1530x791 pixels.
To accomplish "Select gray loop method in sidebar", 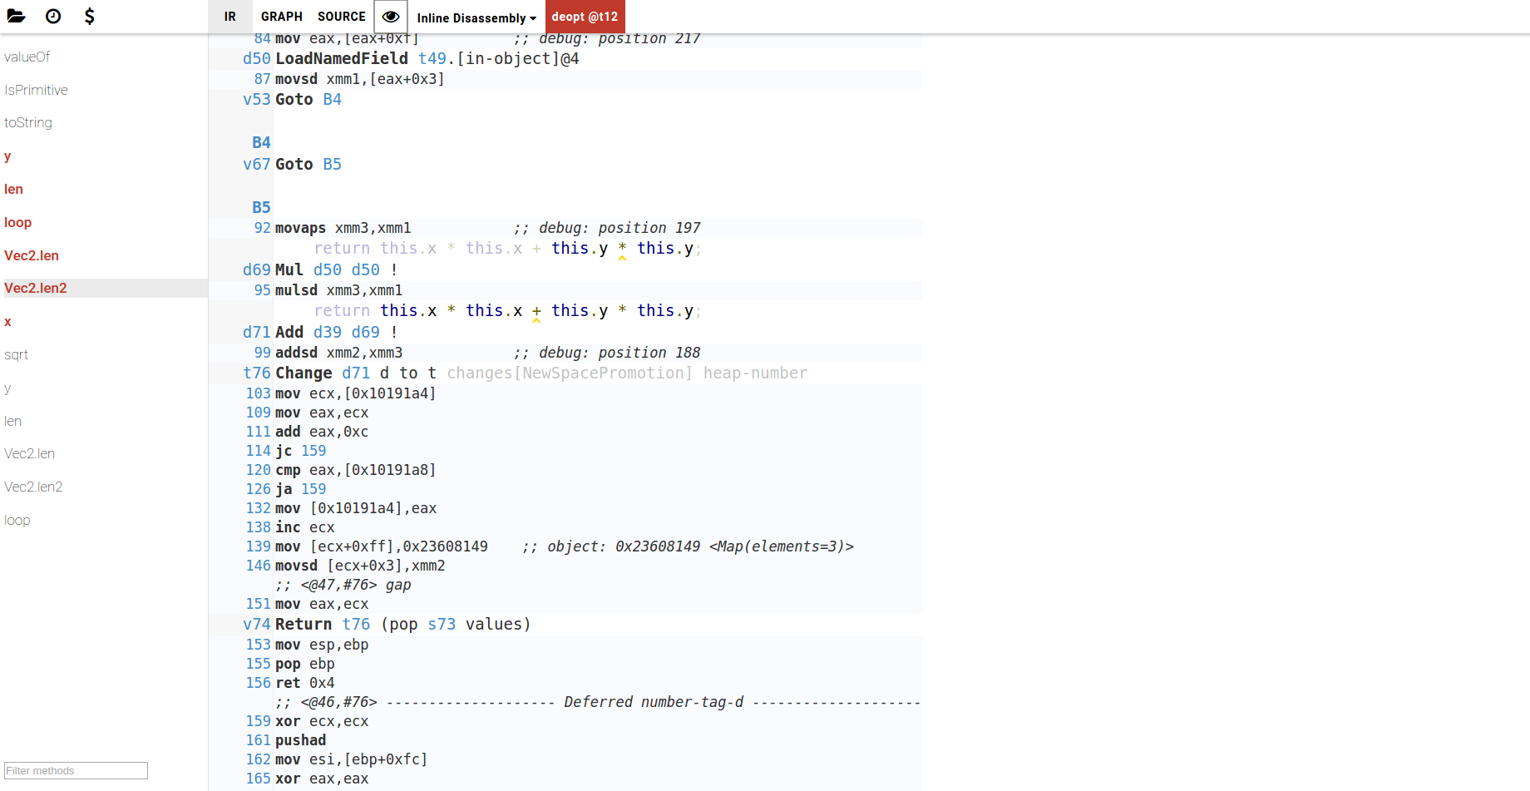I will (x=17, y=520).
